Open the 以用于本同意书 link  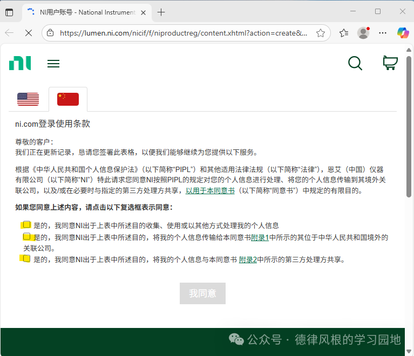(x=210, y=190)
